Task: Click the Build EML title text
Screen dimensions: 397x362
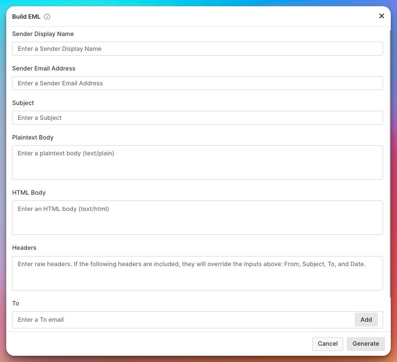Action: [x=26, y=17]
